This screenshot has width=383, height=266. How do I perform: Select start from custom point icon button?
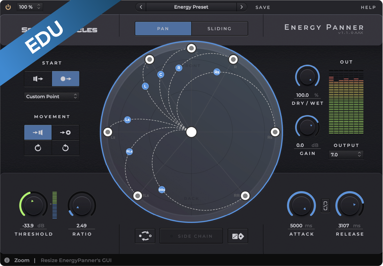(x=66, y=79)
